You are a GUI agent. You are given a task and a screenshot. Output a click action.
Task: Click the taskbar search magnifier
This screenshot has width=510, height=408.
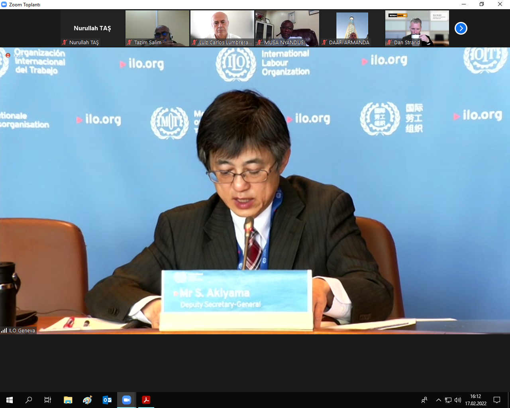point(29,400)
